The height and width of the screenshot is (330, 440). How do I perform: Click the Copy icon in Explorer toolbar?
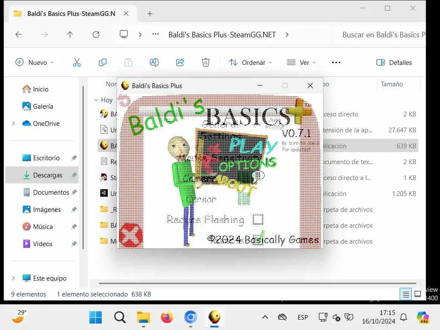tap(102, 62)
